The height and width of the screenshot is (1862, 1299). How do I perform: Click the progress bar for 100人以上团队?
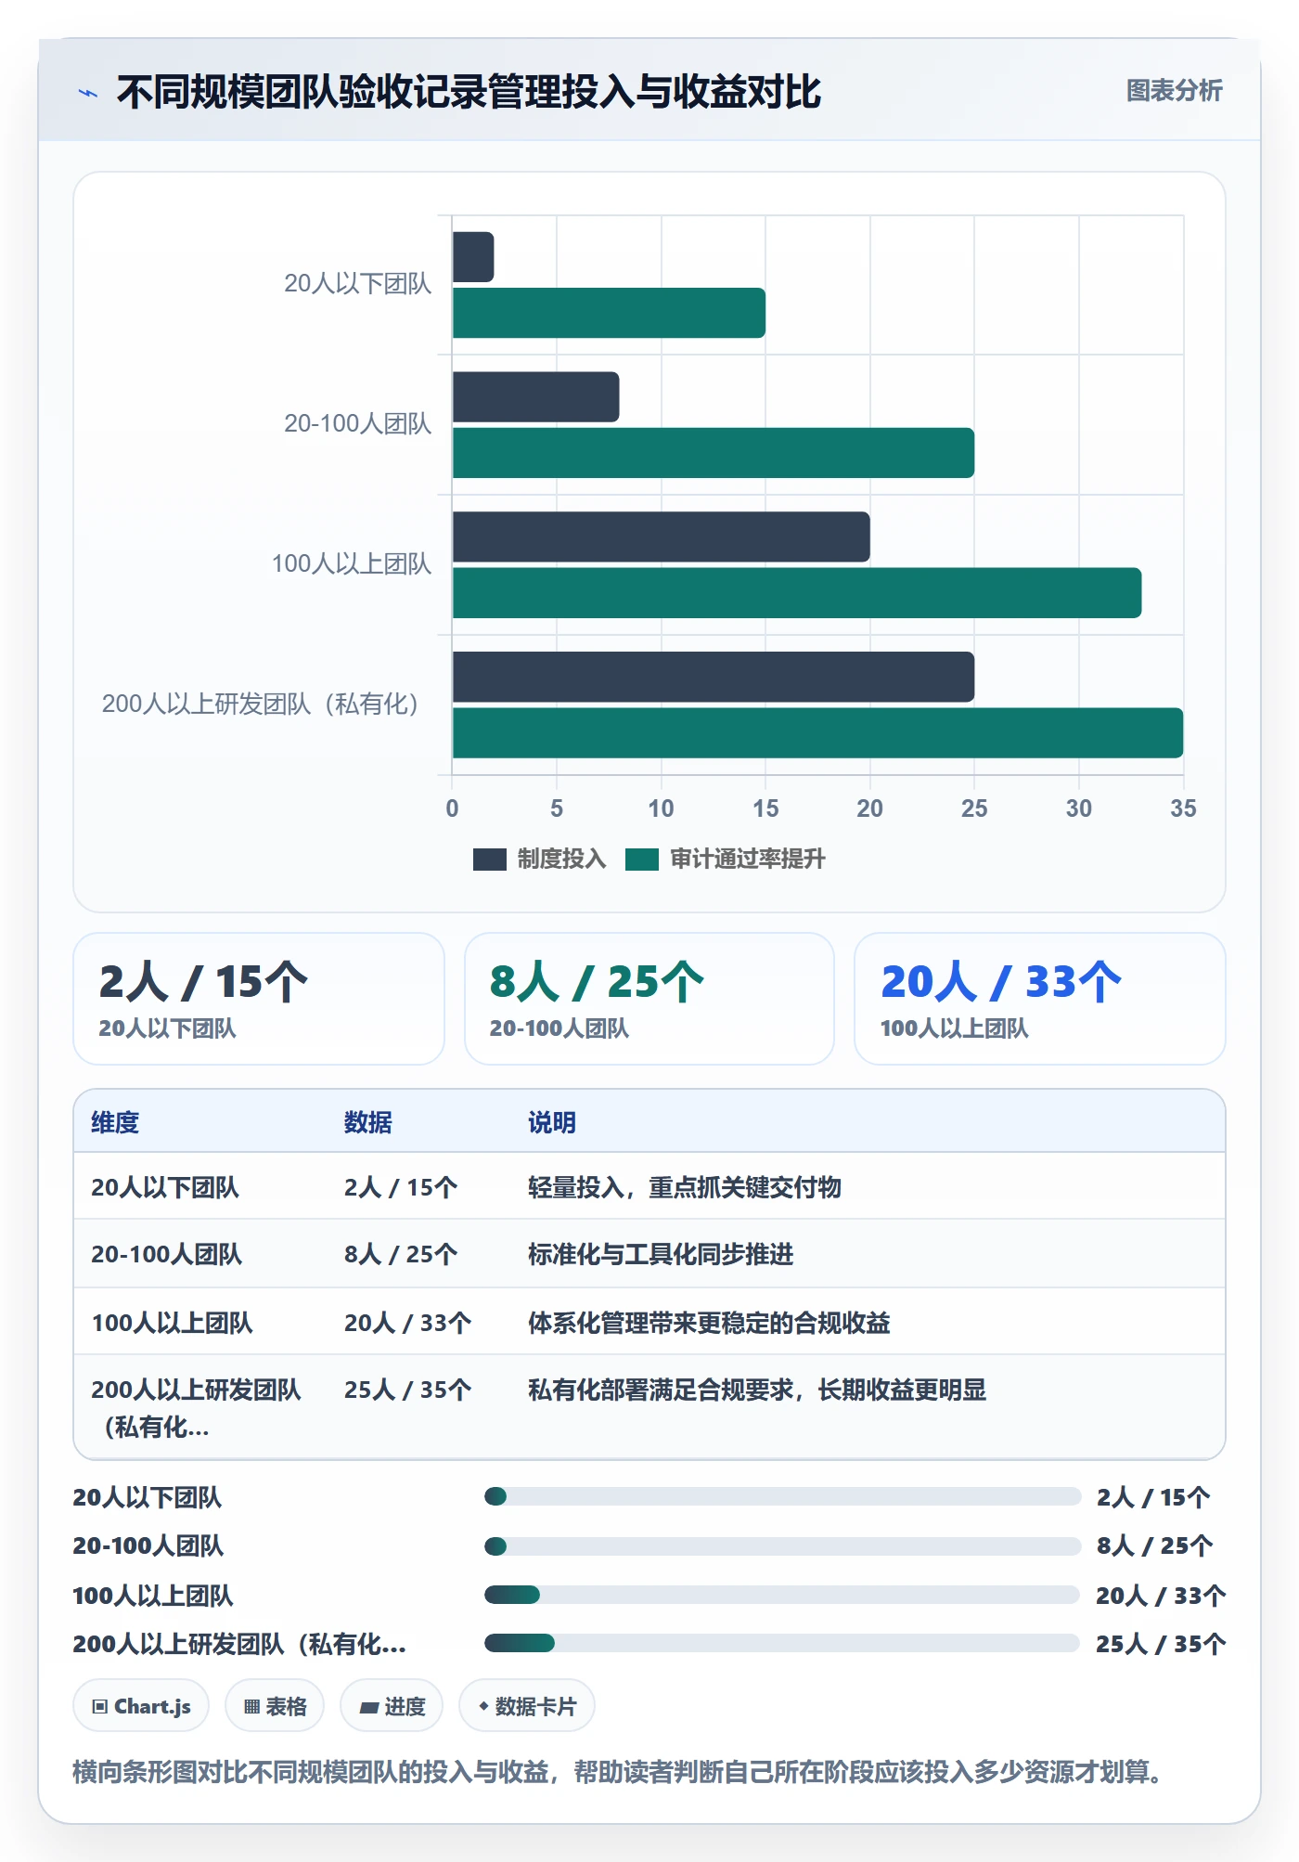782,1595
